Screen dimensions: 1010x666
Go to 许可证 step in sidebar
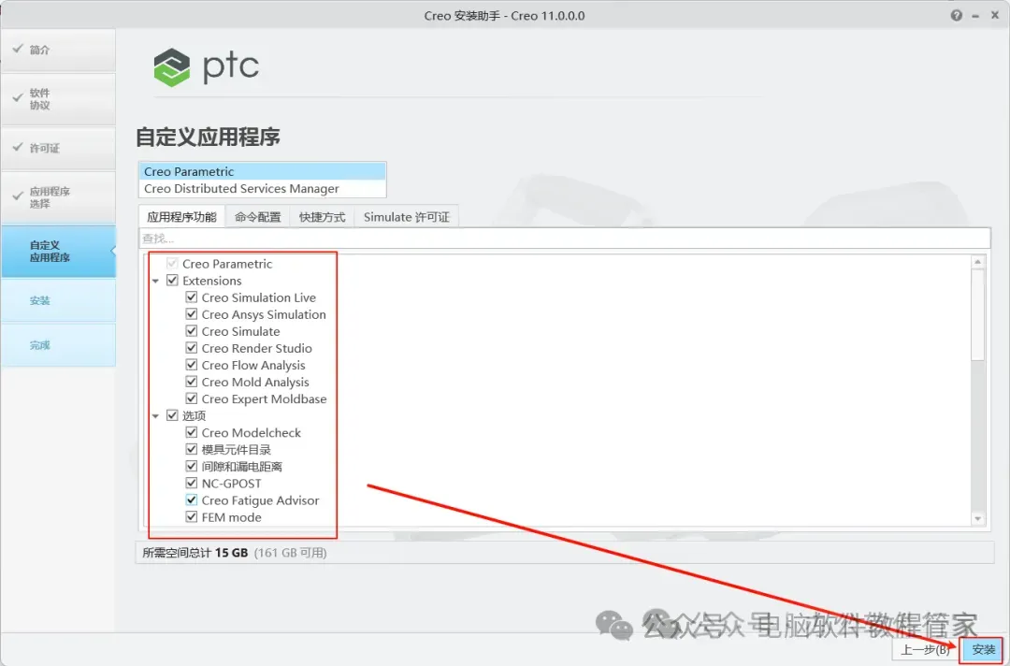59,148
